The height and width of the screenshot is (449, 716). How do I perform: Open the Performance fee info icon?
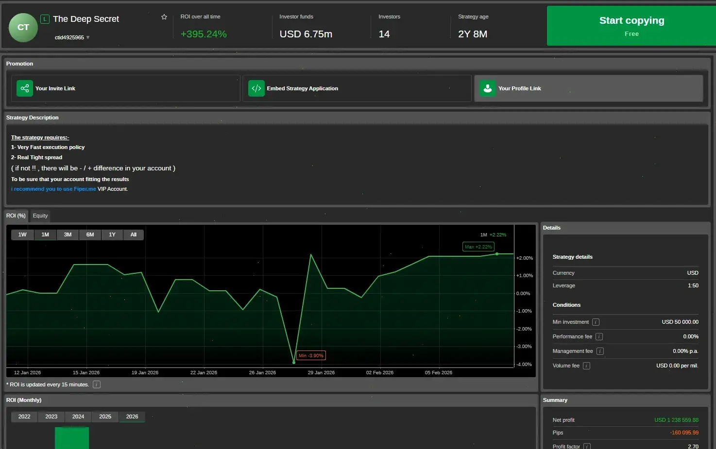click(x=599, y=336)
